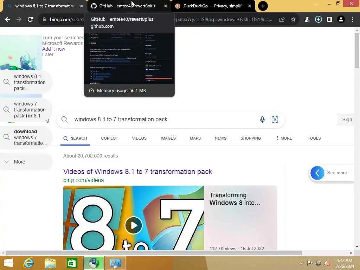
Task: Open Videos of Windows 8.1 to 7 transformation pack
Action: 137,172
